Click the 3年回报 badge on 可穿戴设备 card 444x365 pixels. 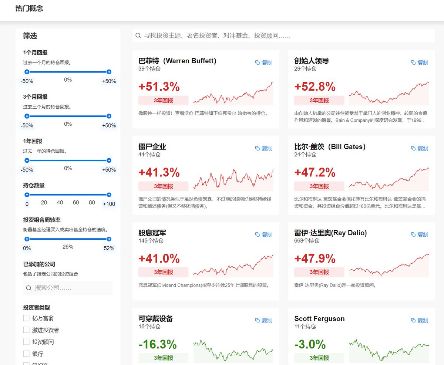click(164, 358)
